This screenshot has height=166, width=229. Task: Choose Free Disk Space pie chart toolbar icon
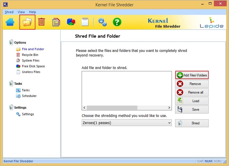(x=71, y=22)
